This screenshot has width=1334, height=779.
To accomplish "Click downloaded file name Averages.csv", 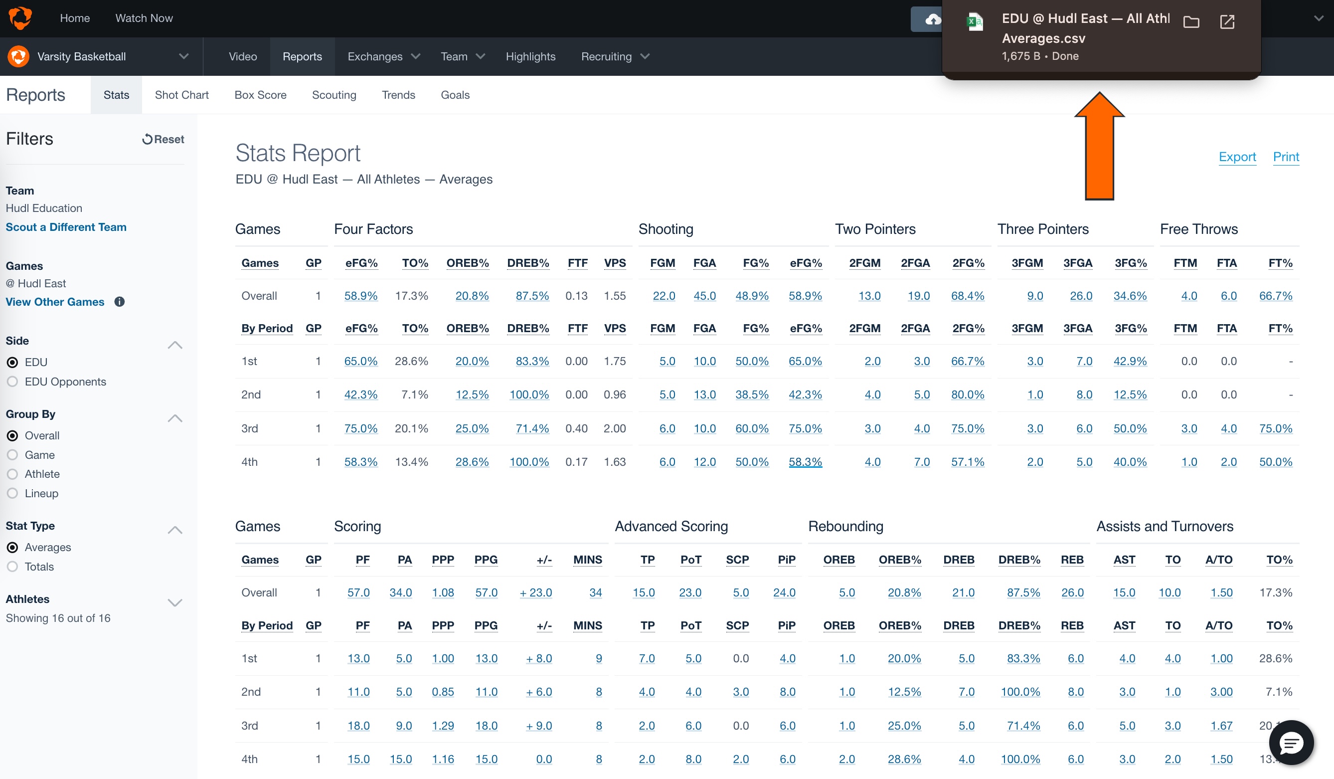I will click(x=1044, y=38).
